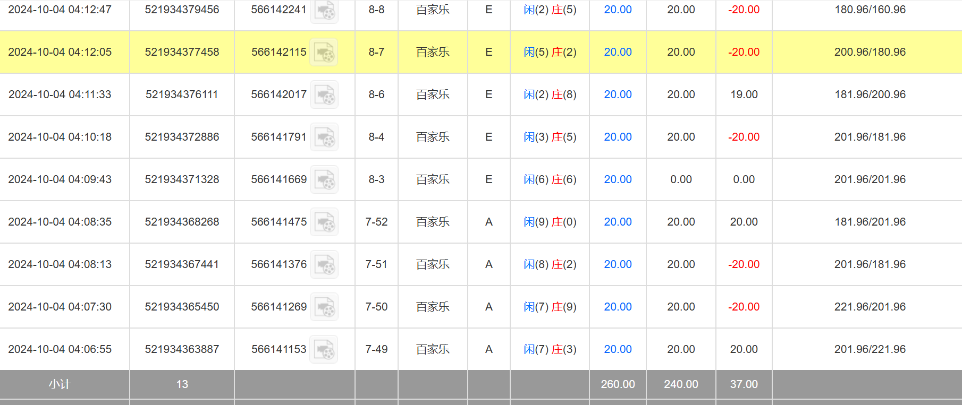Click the tie result 闲(6) 庄(6)
The height and width of the screenshot is (405, 962).
[550, 179]
